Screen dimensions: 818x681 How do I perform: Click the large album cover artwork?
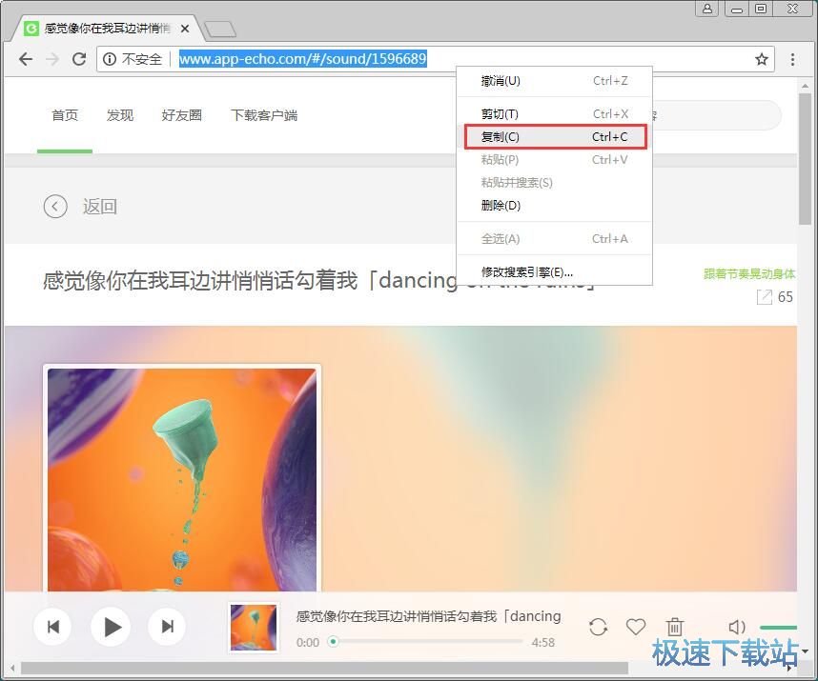(x=181, y=479)
